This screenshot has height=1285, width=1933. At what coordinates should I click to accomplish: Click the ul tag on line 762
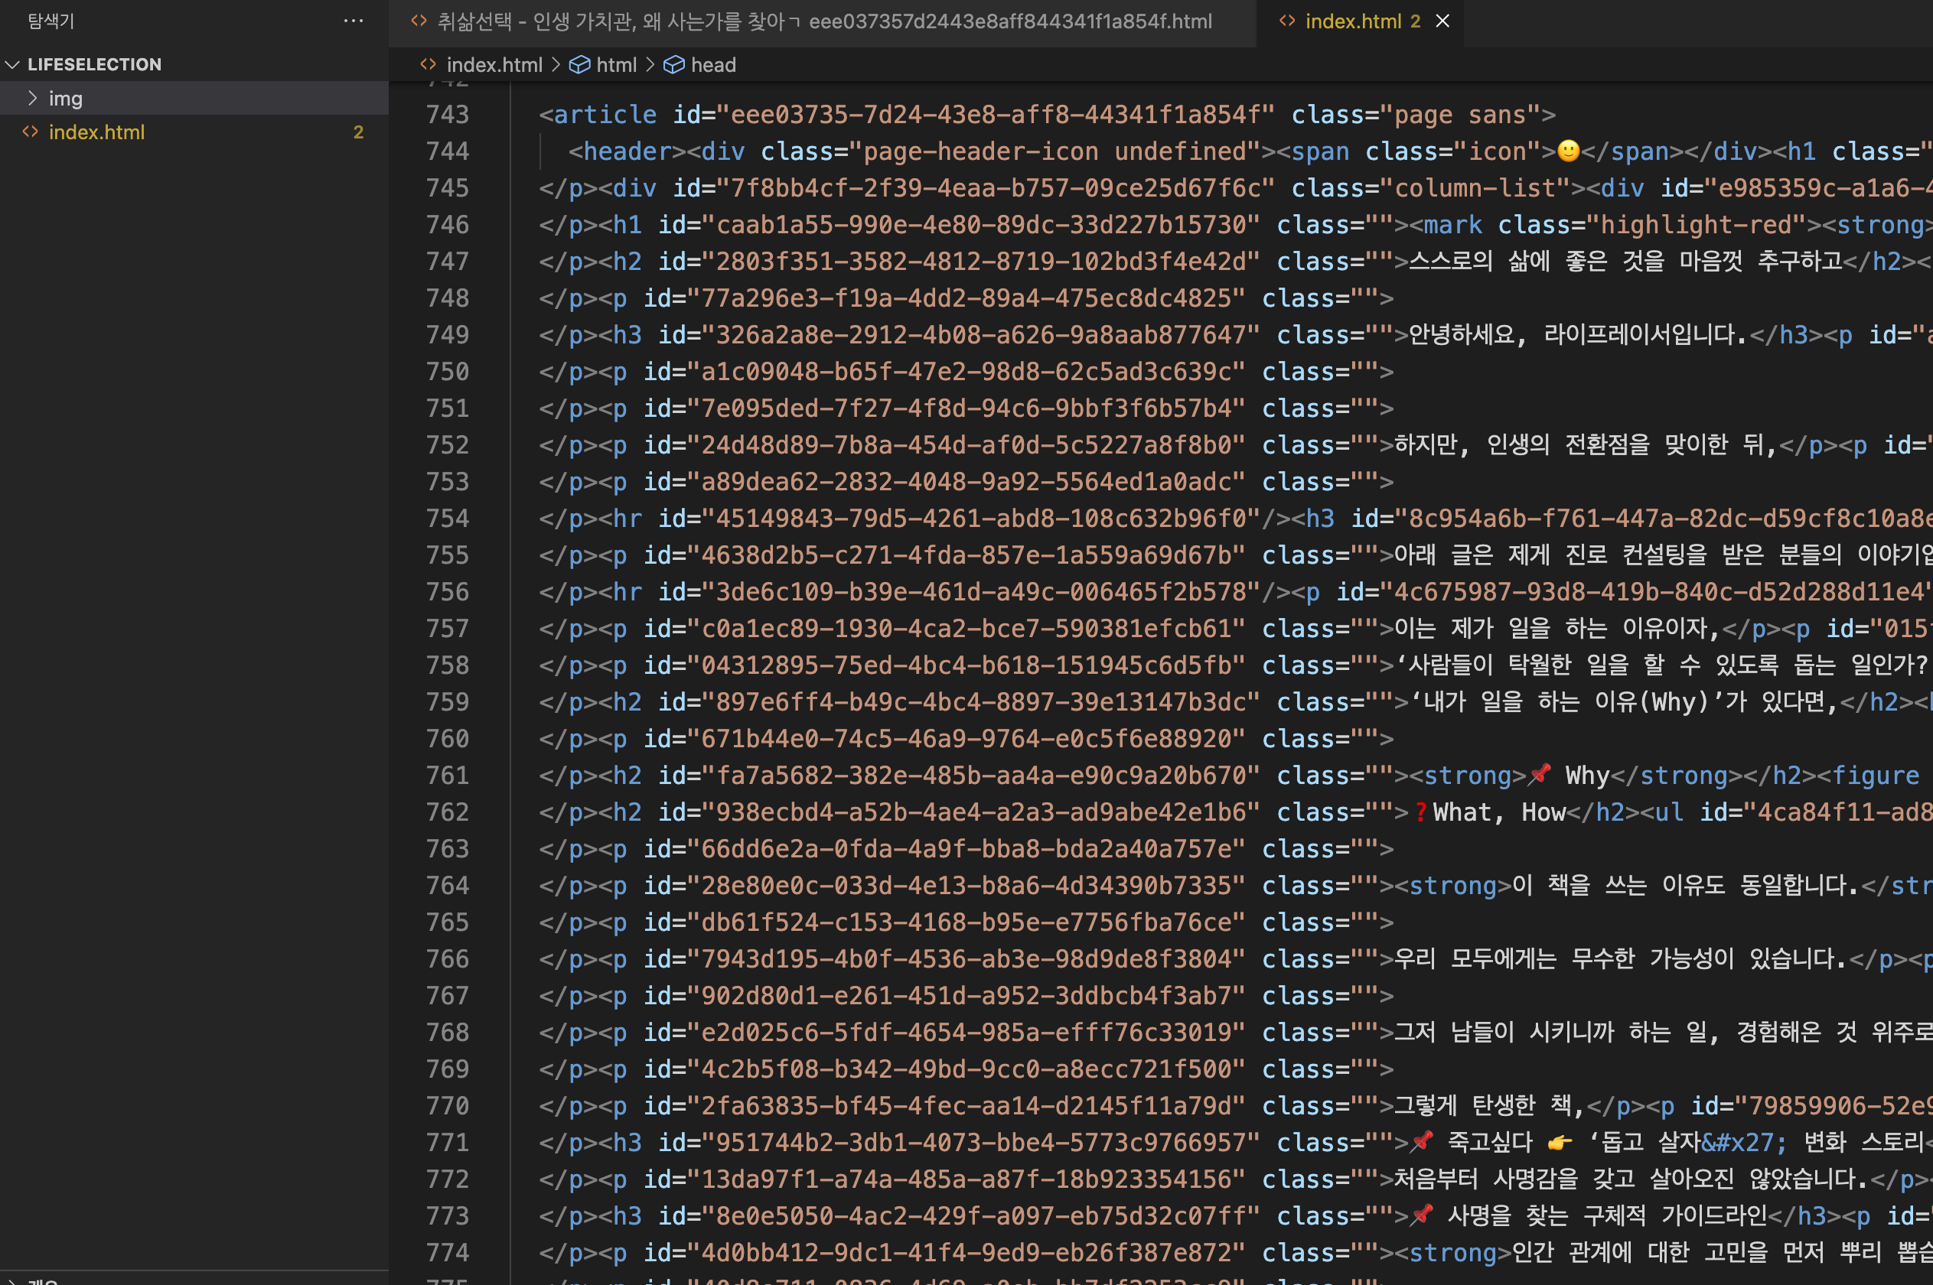pyautogui.click(x=1670, y=813)
